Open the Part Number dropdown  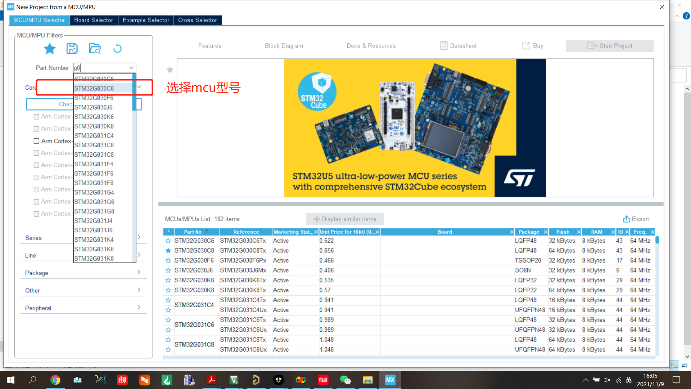click(131, 68)
